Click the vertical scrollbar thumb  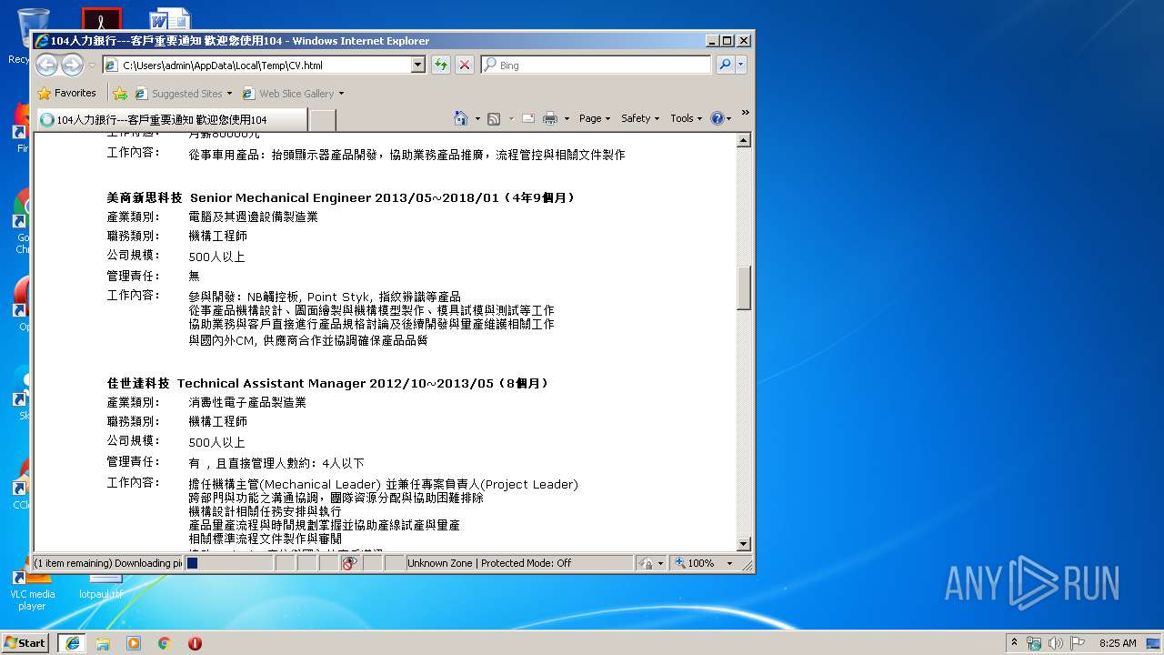click(744, 287)
